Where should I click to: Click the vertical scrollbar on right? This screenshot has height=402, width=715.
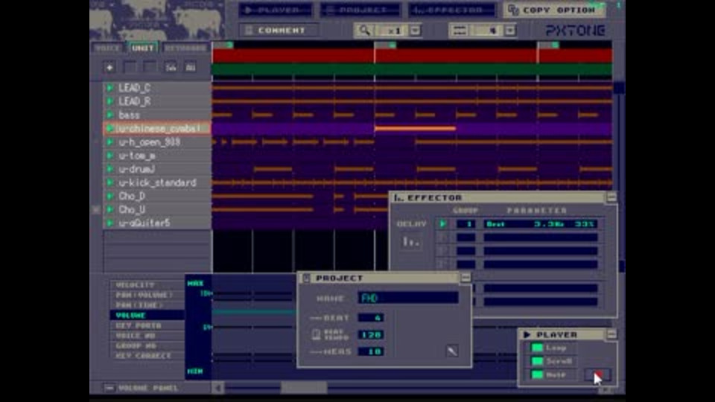619,178
